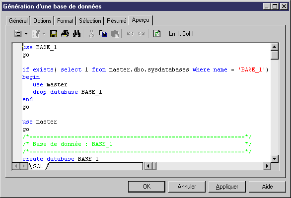
Task: Print the SQL preview script
Action: pyautogui.click(x=65, y=34)
